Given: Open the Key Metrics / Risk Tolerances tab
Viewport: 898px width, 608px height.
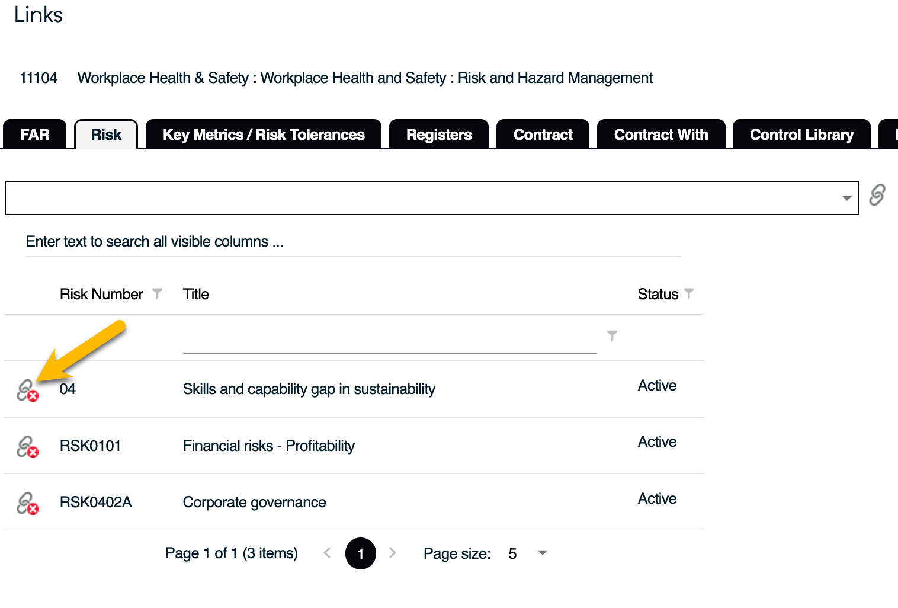Looking at the screenshot, I should [x=264, y=135].
